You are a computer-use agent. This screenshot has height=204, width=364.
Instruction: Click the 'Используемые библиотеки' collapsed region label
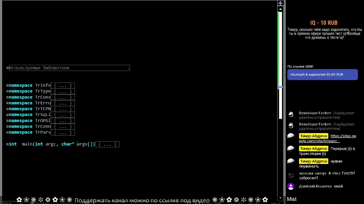69,68
